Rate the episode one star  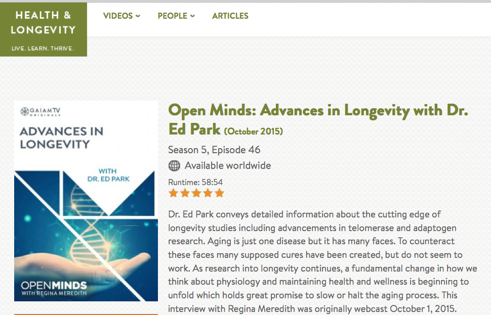pos(173,193)
